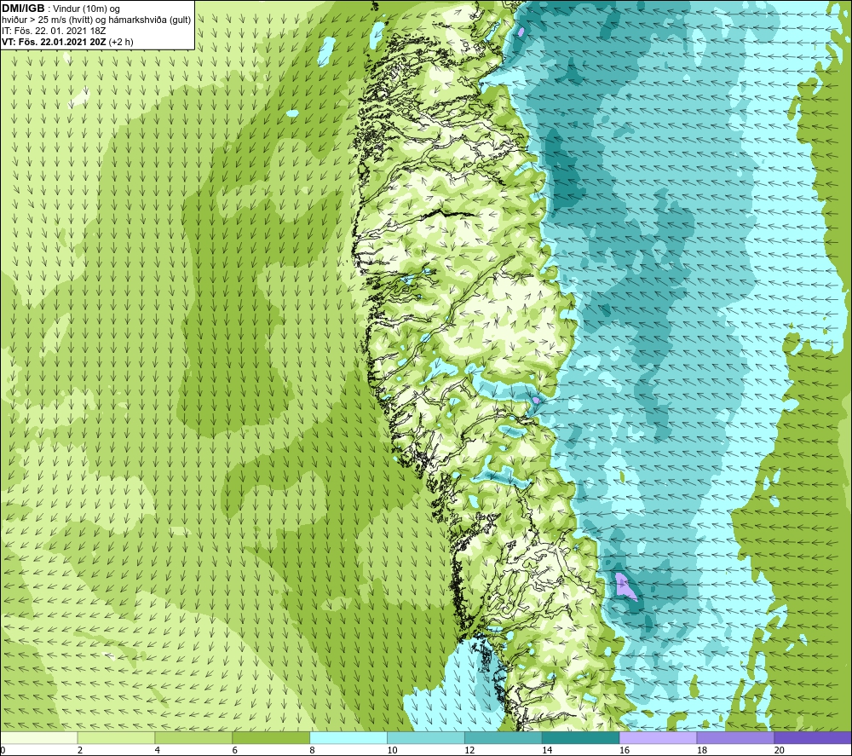Click the '4' label on the color scale
The height and width of the screenshot is (756, 852).
pyautogui.click(x=158, y=750)
